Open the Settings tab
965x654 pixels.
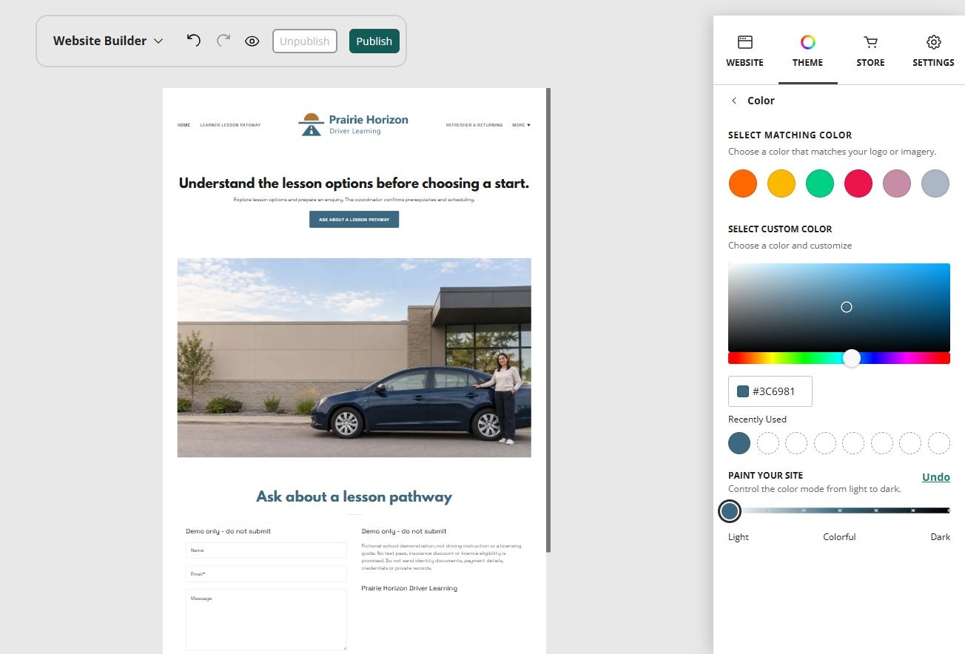[933, 50]
